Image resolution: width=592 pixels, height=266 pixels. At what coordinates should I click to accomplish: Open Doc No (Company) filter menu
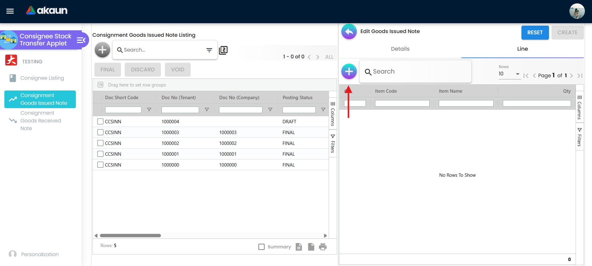coord(270,110)
